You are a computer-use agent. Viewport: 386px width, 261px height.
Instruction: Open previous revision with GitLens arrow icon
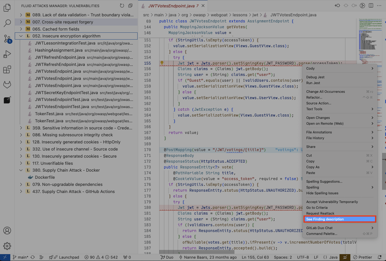click(337, 6)
